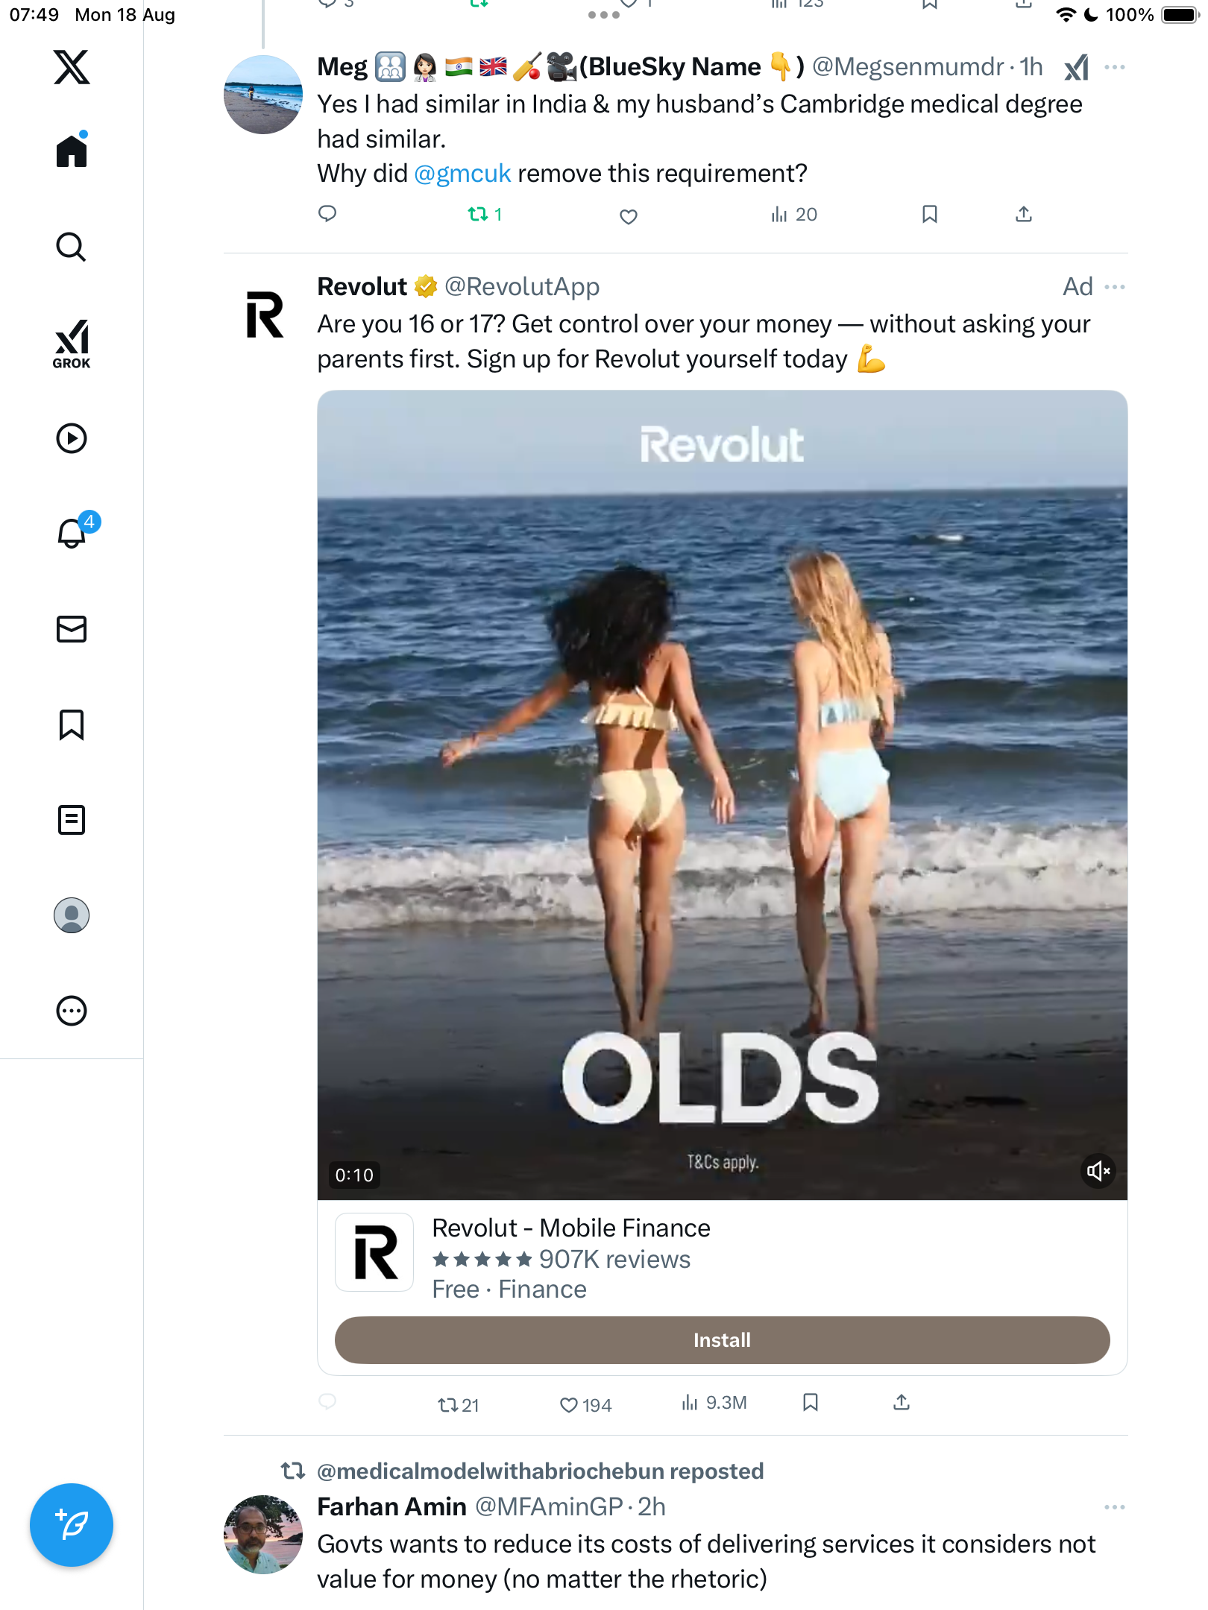Viewport: 1208px width, 1610px height.
Task: Open Direct Messages envelope icon
Action: pyautogui.click(x=72, y=629)
